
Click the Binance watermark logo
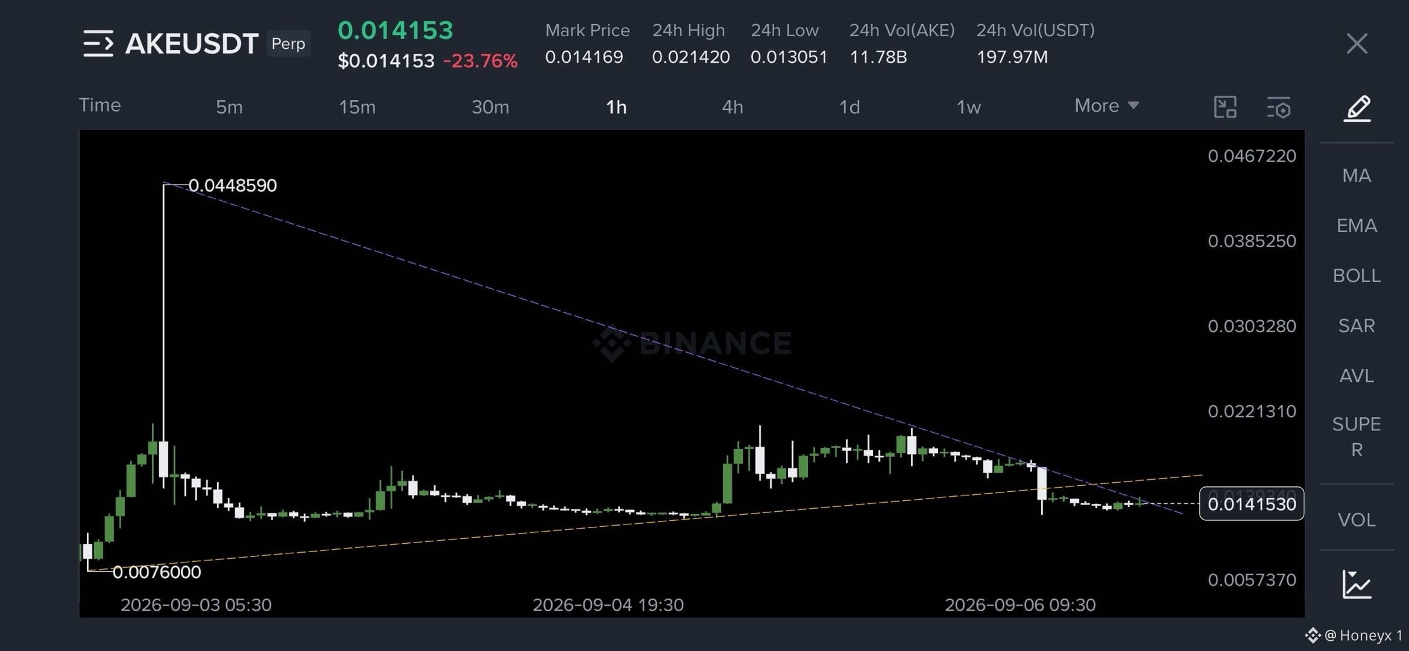point(612,343)
